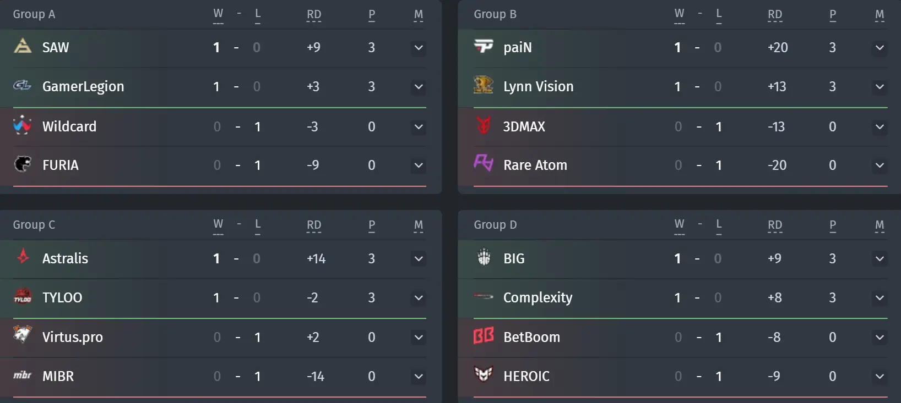Expand matches for Complexity row
The image size is (901, 403).
tap(880, 298)
